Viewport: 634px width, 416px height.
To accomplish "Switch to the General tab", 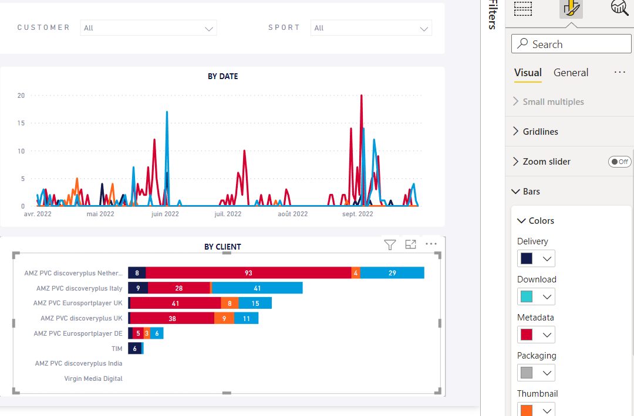I will pos(571,73).
